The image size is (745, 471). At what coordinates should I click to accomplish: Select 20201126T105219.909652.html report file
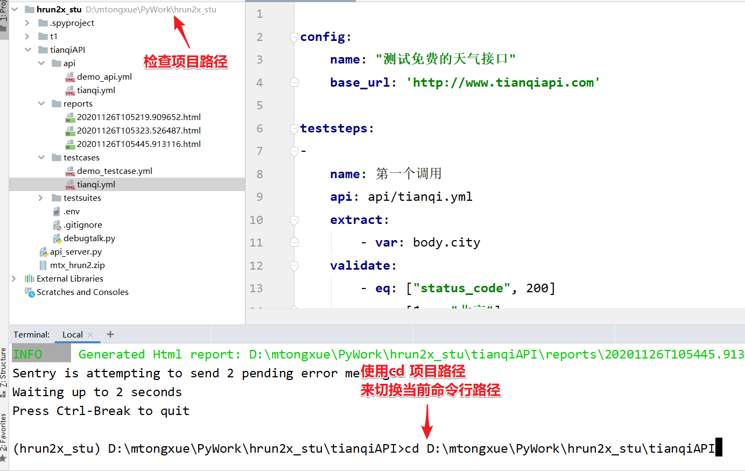[x=139, y=117]
